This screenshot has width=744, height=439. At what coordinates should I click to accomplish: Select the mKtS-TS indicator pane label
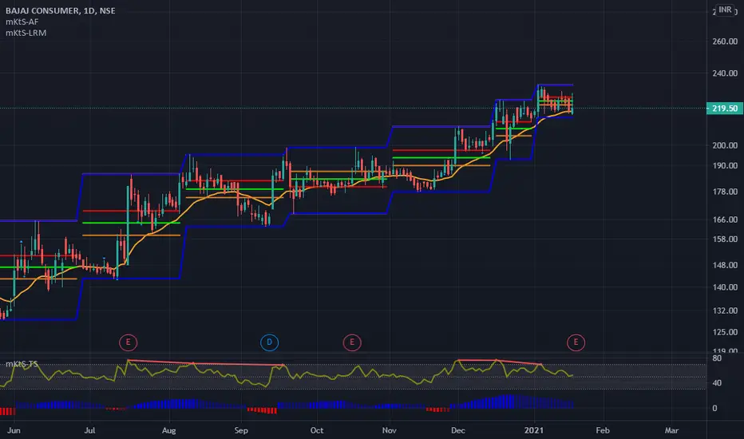pos(22,364)
